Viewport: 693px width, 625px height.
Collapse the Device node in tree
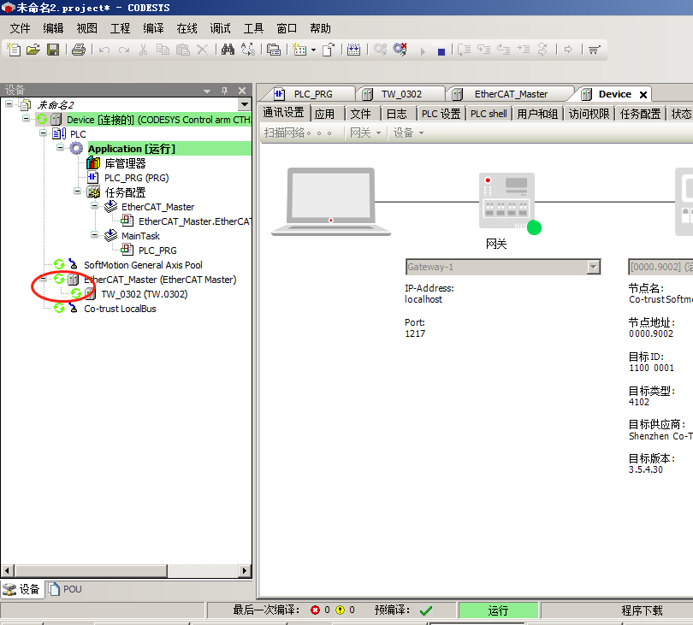click(x=26, y=118)
